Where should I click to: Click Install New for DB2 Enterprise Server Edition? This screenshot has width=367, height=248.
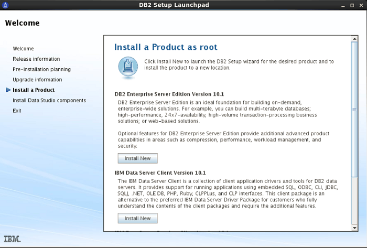coord(137,158)
